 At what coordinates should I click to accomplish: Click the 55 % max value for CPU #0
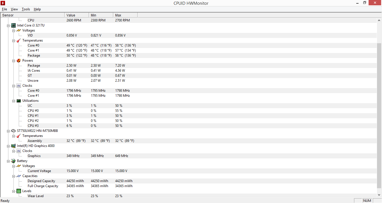tap(119, 111)
